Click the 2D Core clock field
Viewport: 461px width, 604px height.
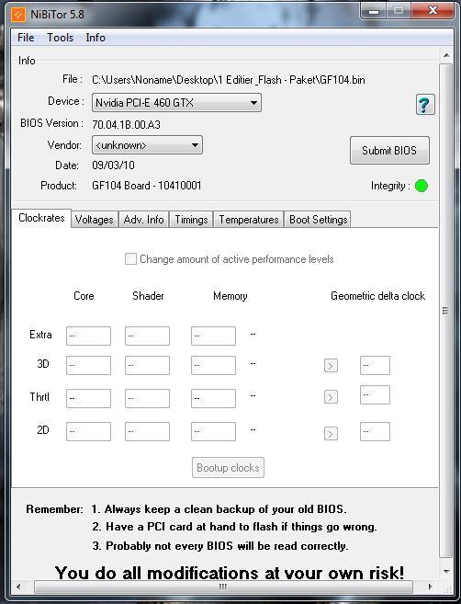[x=88, y=431]
